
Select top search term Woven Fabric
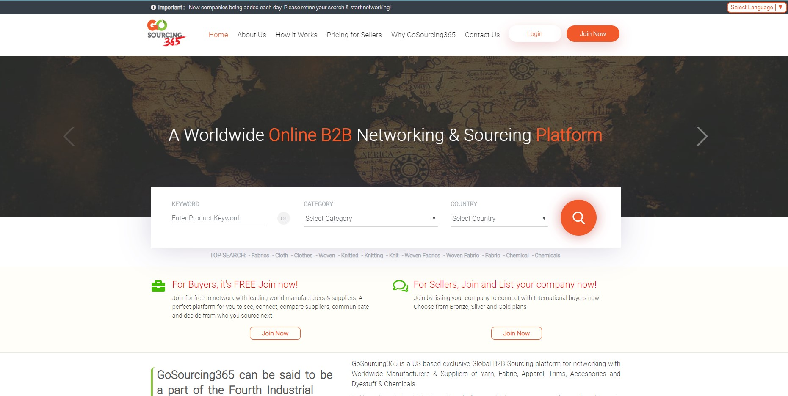click(462, 256)
